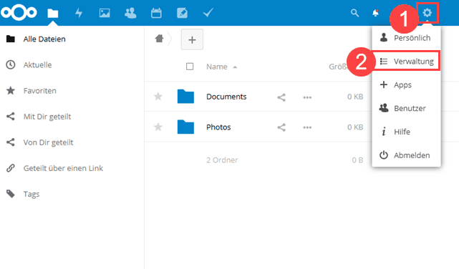Choose Hilfe from settings menu

pos(406,132)
